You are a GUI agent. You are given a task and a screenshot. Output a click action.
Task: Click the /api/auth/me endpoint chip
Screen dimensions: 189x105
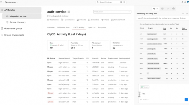(151, 54)
